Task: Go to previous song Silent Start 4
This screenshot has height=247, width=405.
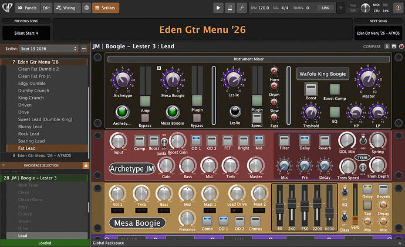Action: 26,33
